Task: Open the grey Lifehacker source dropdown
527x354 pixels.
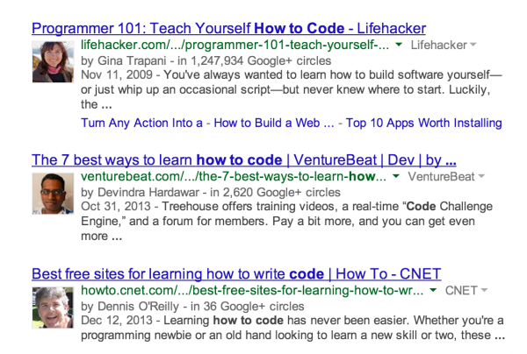Action: pyautogui.click(x=444, y=45)
